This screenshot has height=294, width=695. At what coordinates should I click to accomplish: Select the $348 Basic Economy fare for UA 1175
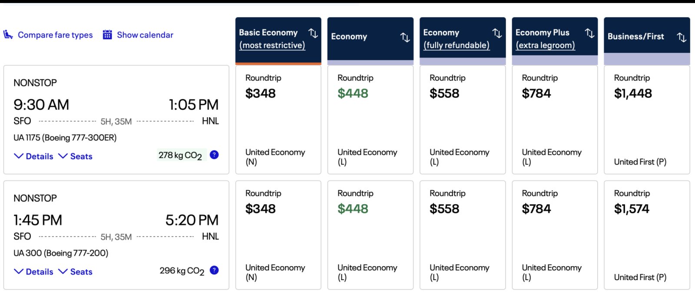pos(278,119)
